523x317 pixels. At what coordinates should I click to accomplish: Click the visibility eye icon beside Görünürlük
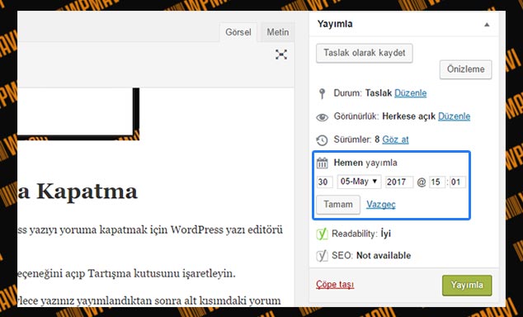[322, 117]
